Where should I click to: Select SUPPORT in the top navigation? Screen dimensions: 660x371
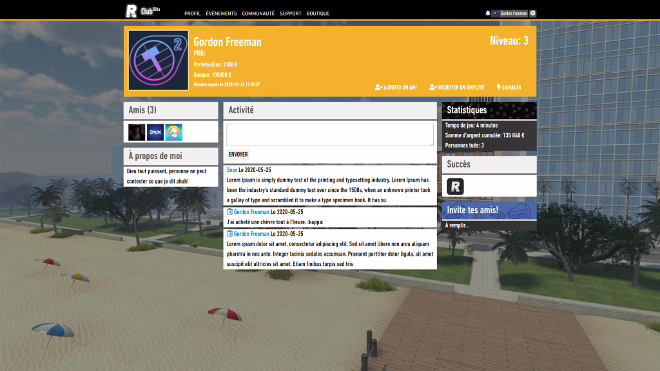pyautogui.click(x=291, y=14)
